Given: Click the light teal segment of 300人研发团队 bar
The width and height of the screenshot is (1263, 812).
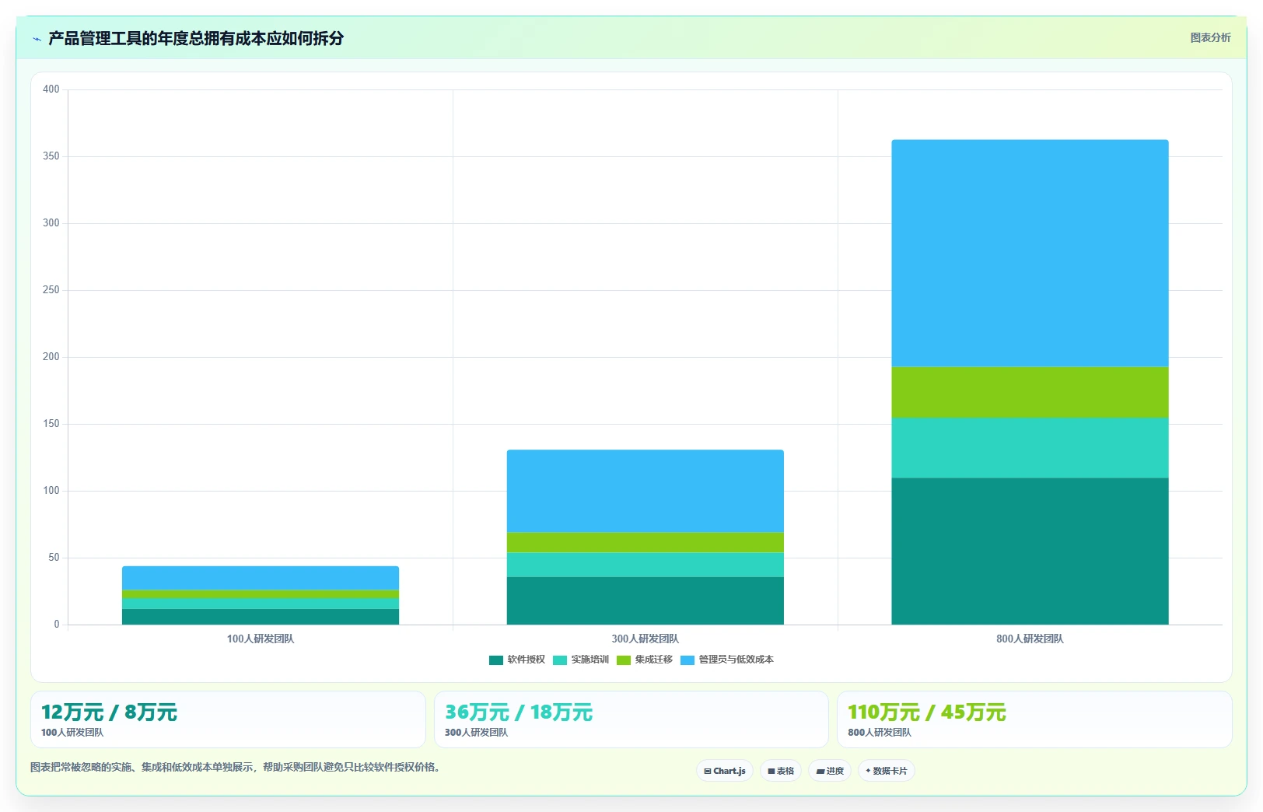Looking at the screenshot, I should (645, 565).
